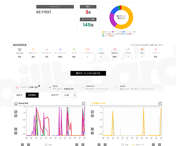Select the SALES hybrid radio button
This screenshot has width=176, height=146.
point(117,88)
